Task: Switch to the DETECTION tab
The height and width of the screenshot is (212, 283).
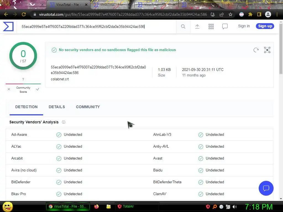Action: click(26, 107)
